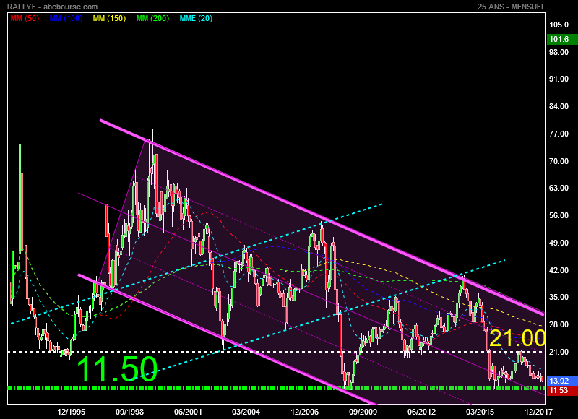
Task: Click the 03/2015 date axis label
Action: pos(480,412)
